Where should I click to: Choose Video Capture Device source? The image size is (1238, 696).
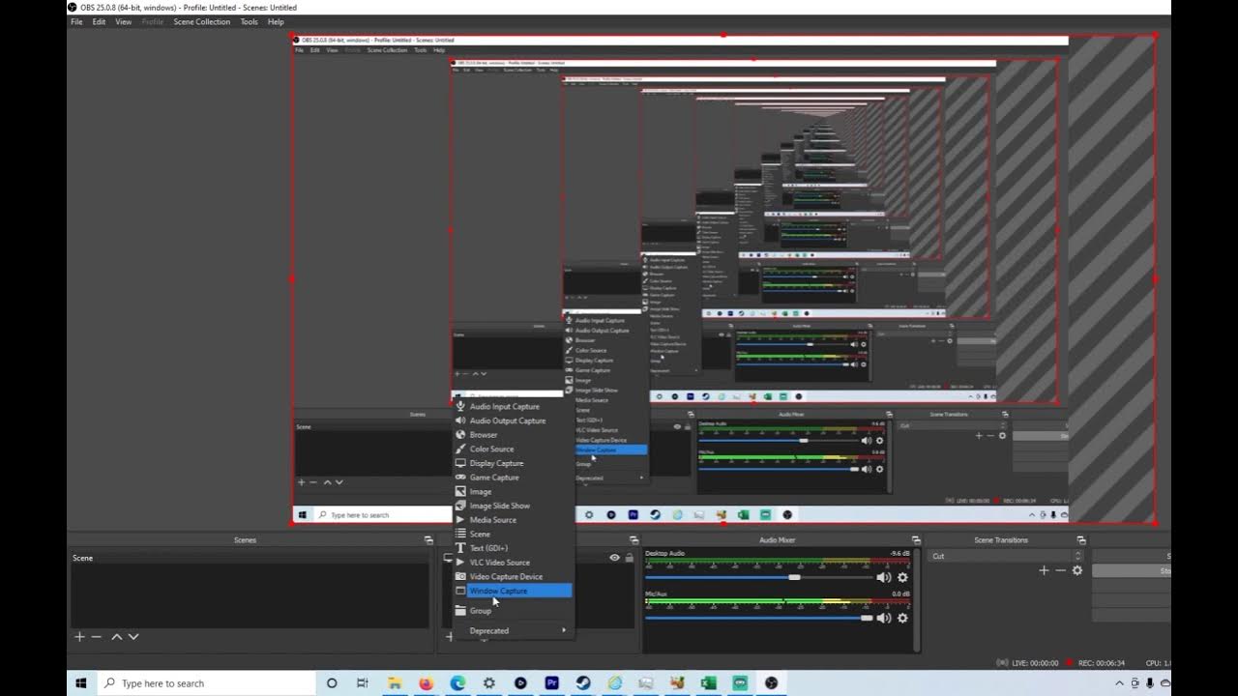click(512, 576)
